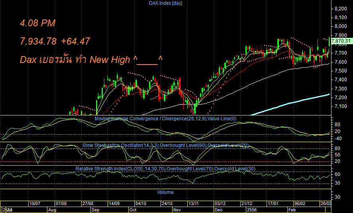Viewport: 353px width, 213px height.
Task: Click the Volume panel label
Action: point(165,192)
